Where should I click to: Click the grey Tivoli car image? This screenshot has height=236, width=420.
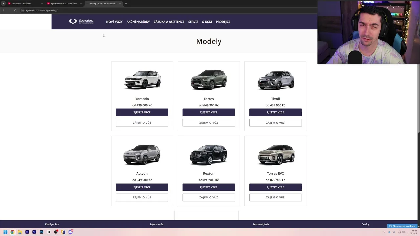[x=276, y=80]
